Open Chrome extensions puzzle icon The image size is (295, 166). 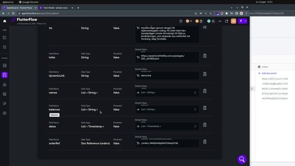point(226,13)
